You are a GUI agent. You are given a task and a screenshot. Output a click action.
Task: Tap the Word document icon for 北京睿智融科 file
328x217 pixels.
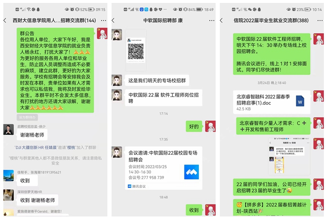click(300, 101)
